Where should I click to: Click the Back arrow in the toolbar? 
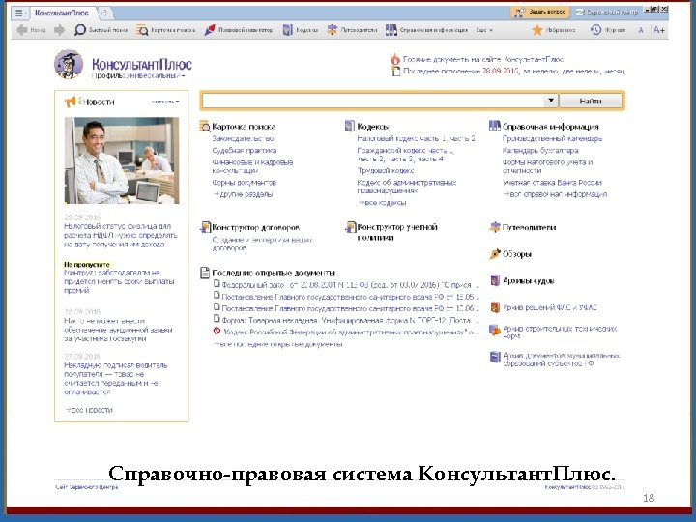[x=21, y=30]
